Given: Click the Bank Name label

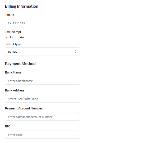Looking at the screenshot, I should [13, 72].
